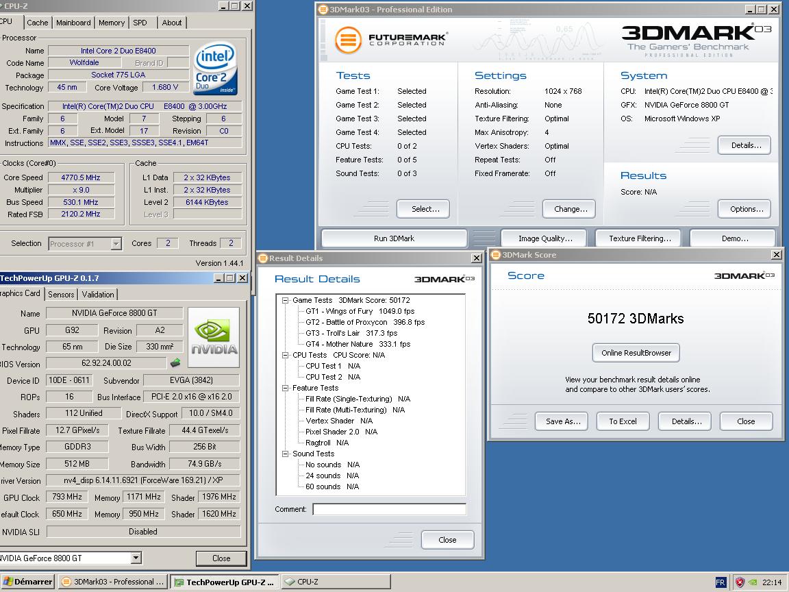This screenshot has width=789, height=592.
Task: Switch to TechPowerUp GPU-Z taskbar item
Action: point(225,582)
